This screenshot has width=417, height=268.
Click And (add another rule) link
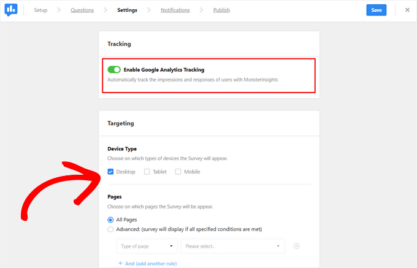click(147, 263)
